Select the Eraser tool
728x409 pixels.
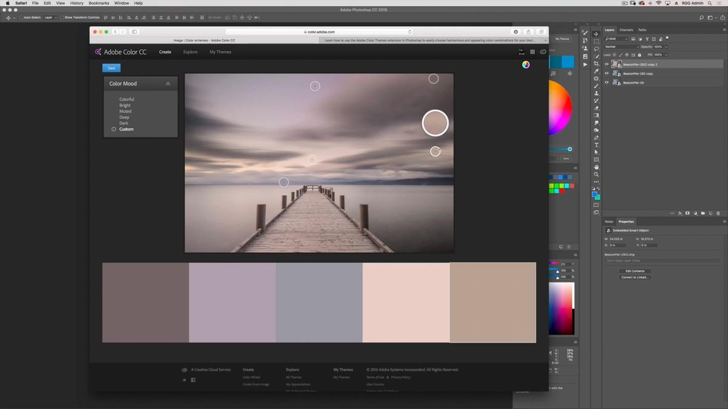(596, 108)
